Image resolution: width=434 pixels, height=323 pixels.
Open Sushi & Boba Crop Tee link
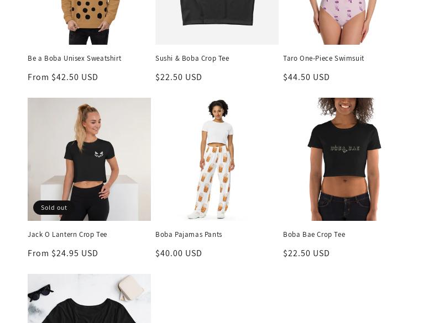point(192,59)
